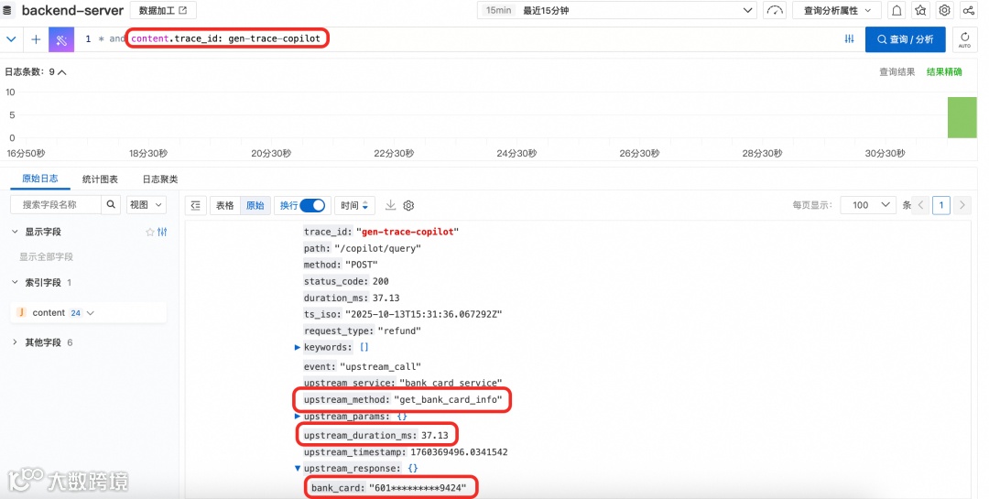
Task: Click the logstore stack icon beside backend-server
Action: coord(7,11)
